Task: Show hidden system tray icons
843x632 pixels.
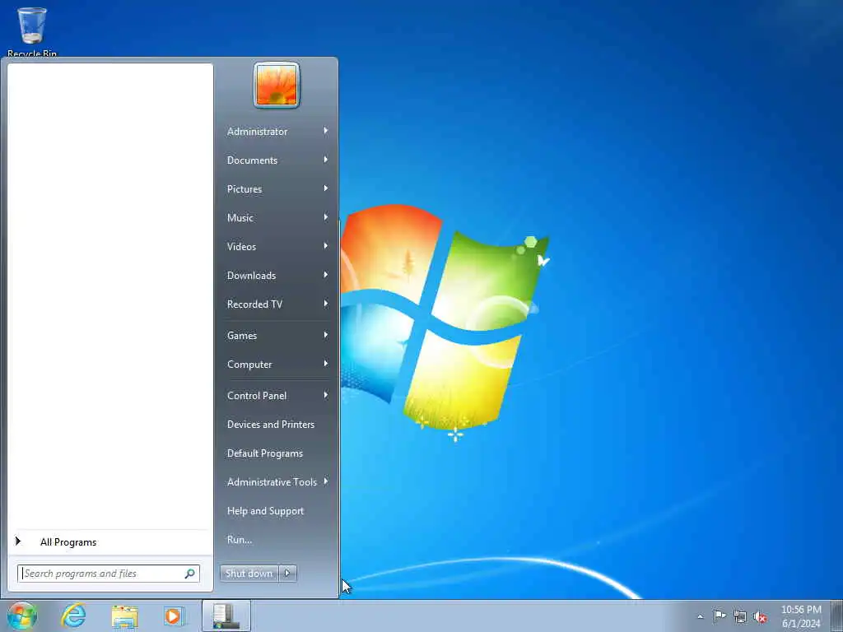Action: coord(700,616)
